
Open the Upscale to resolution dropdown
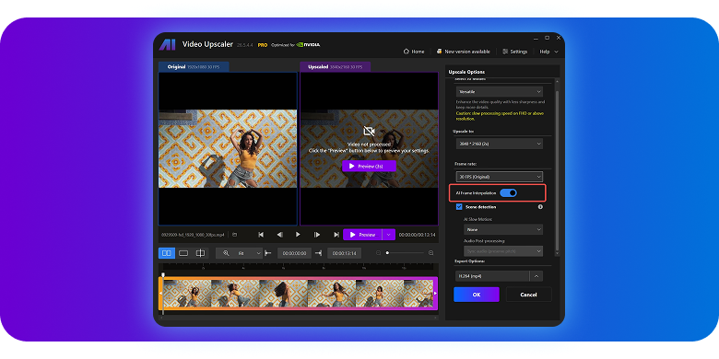click(x=500, y=144)
